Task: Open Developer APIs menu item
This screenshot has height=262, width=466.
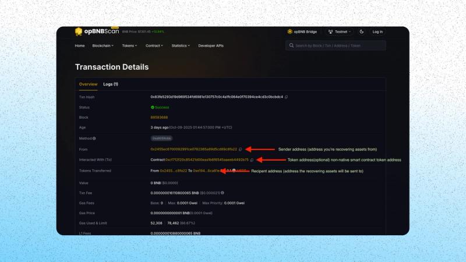Action: 211,46
